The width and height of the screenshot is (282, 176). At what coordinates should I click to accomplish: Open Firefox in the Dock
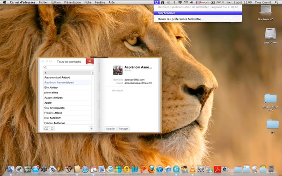(151, 169)
